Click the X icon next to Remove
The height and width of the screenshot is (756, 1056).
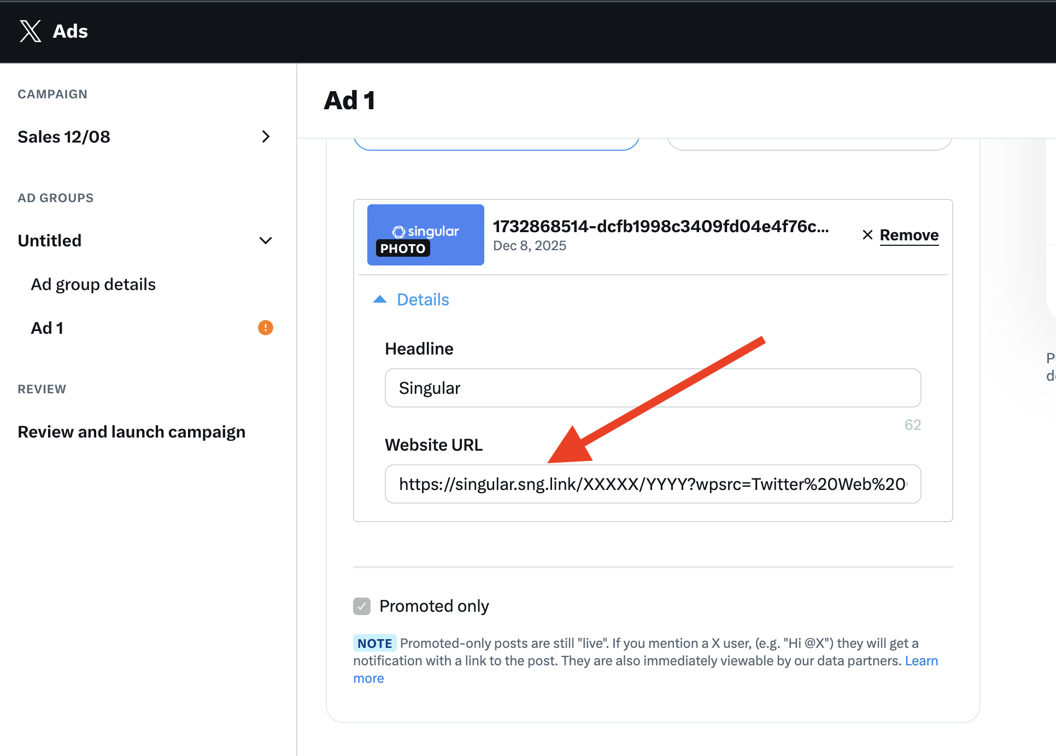click(867, 235)
